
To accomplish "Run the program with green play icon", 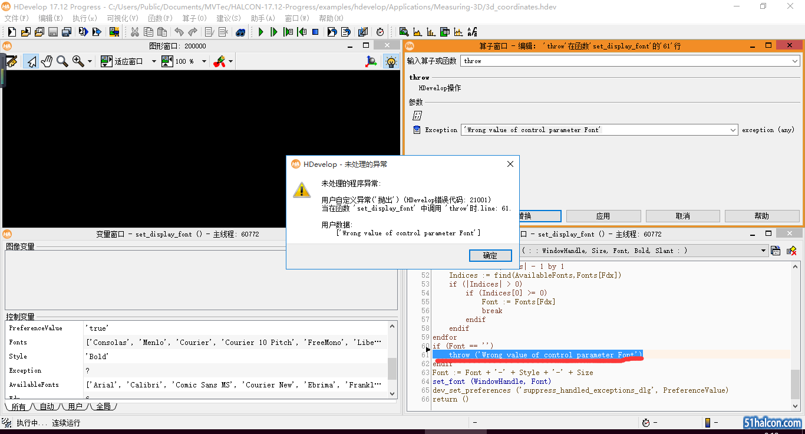I will click(260, 32).
